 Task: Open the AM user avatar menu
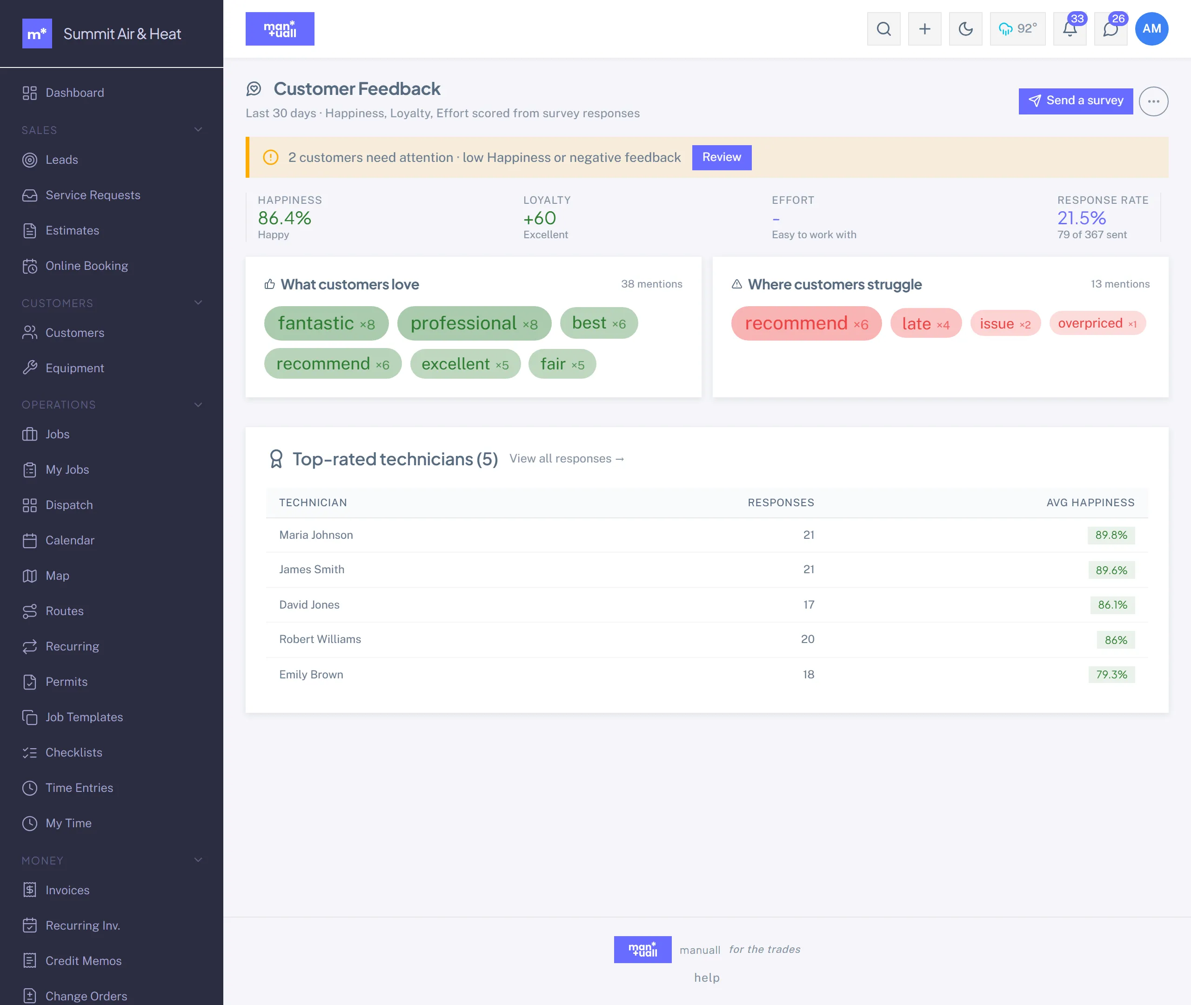(1152, 29)
